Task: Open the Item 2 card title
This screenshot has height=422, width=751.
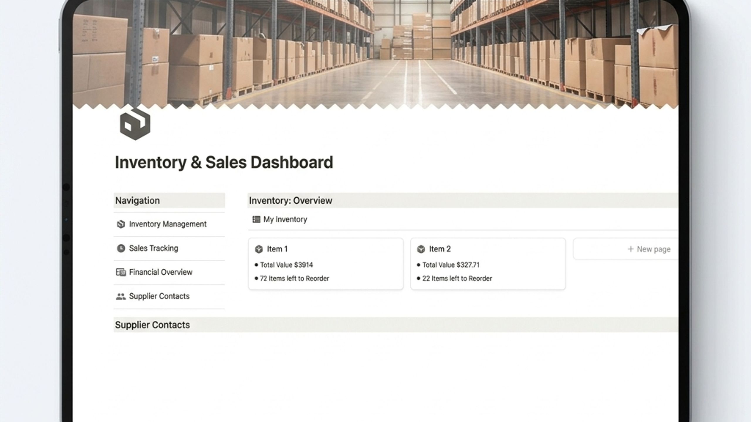Action: click(440, 249)
